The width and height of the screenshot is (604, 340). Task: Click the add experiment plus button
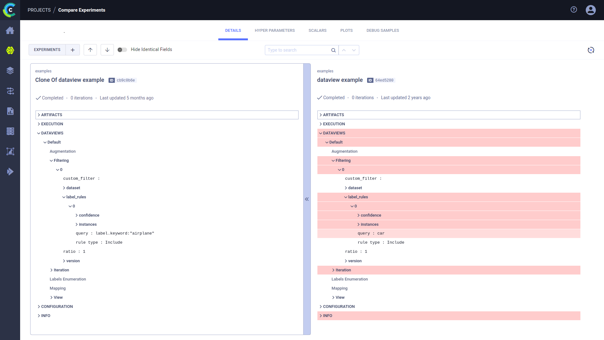72,50
